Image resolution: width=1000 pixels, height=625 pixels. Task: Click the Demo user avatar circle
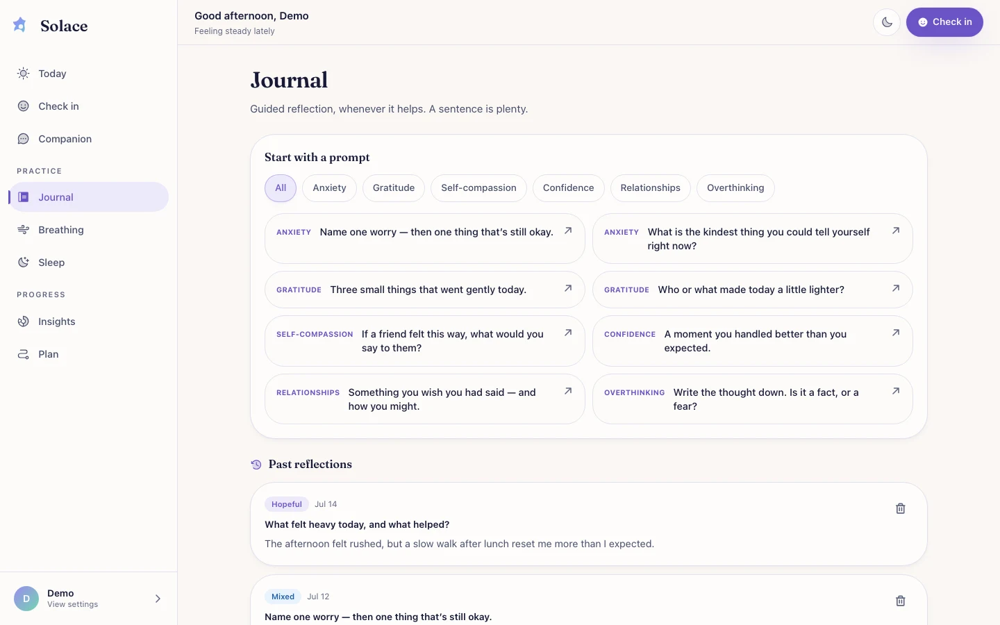tap(26, 599)
